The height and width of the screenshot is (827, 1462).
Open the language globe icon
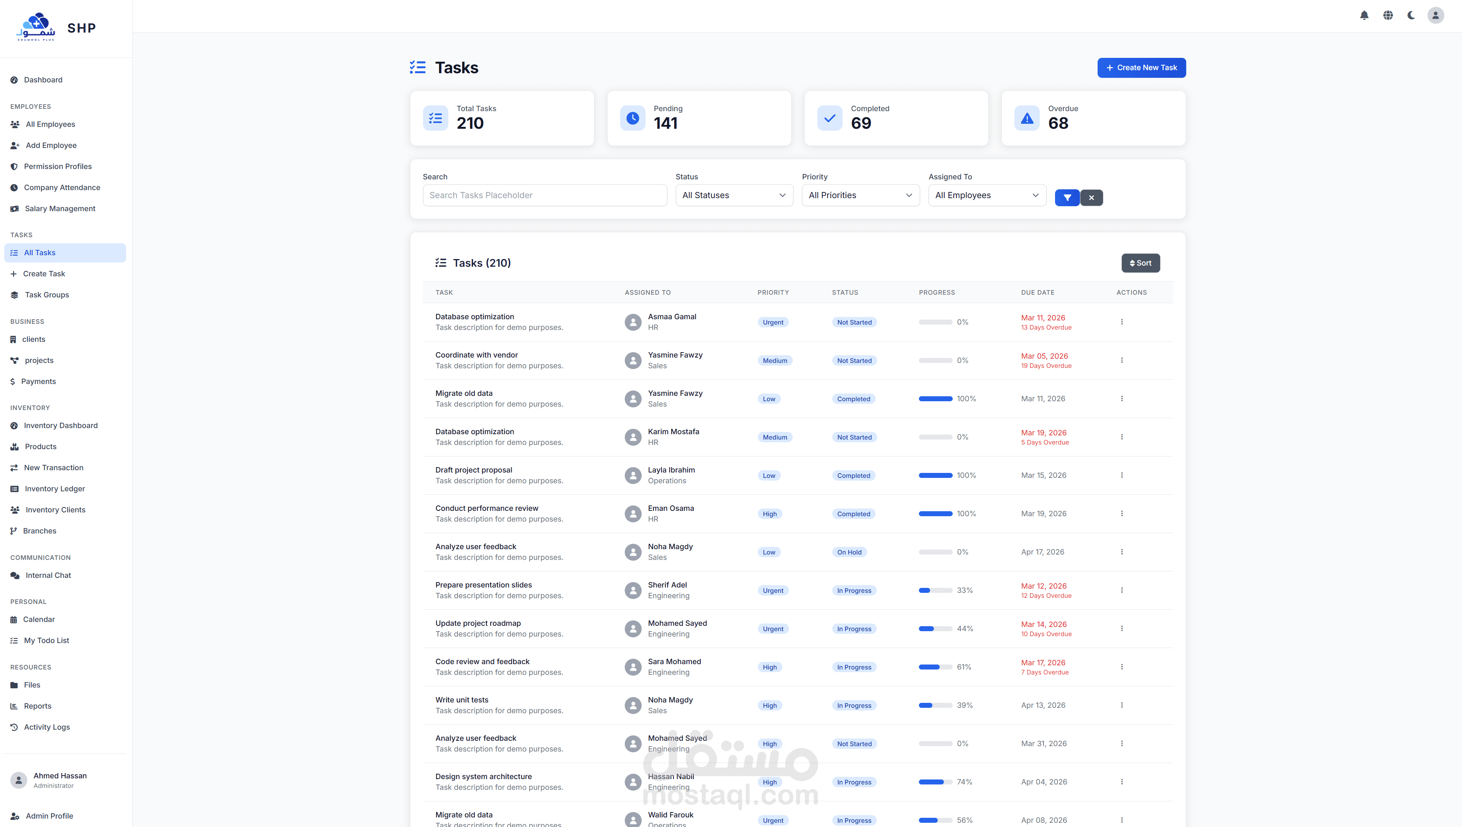1388,15
